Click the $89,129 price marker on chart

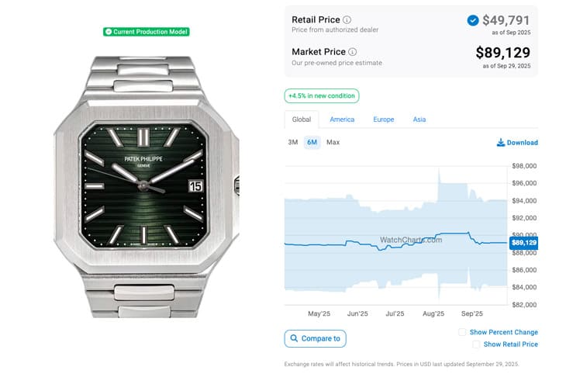point(523,243)
